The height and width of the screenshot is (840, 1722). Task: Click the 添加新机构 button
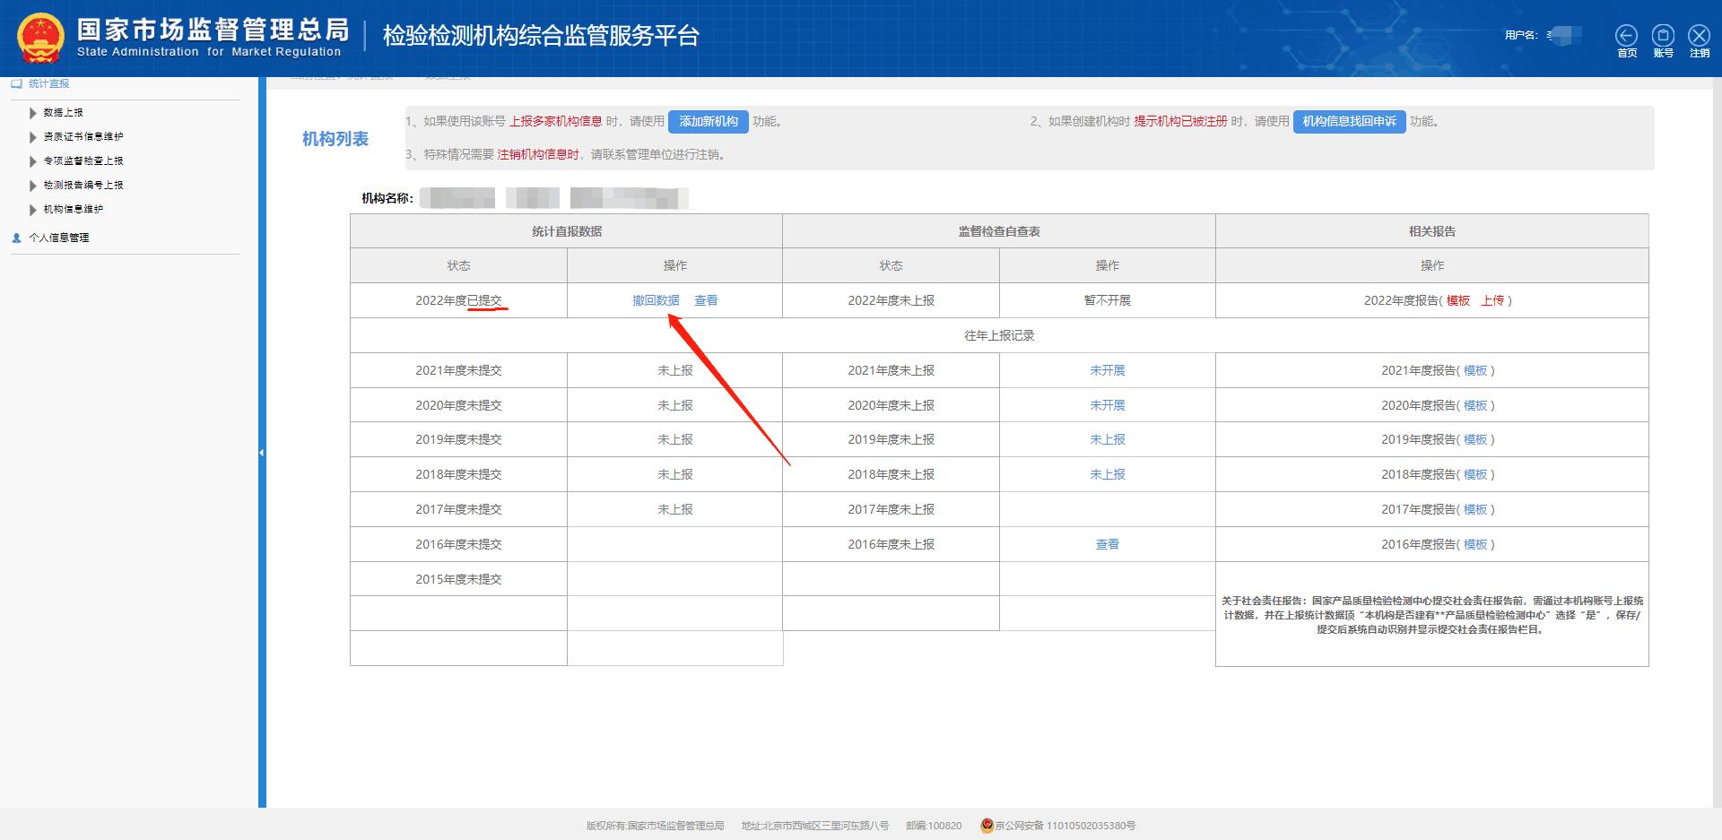click(x=708, y=121)
